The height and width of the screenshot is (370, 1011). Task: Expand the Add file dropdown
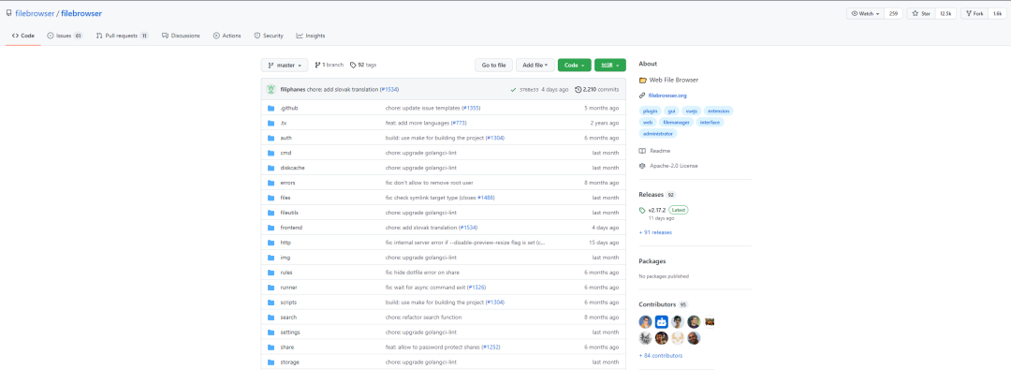(x=535, y=66)
